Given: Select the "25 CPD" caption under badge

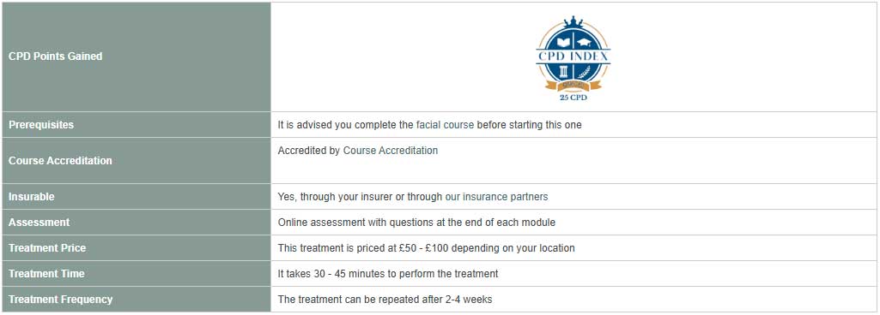Looking at the screenshot, I should point(573,98).
